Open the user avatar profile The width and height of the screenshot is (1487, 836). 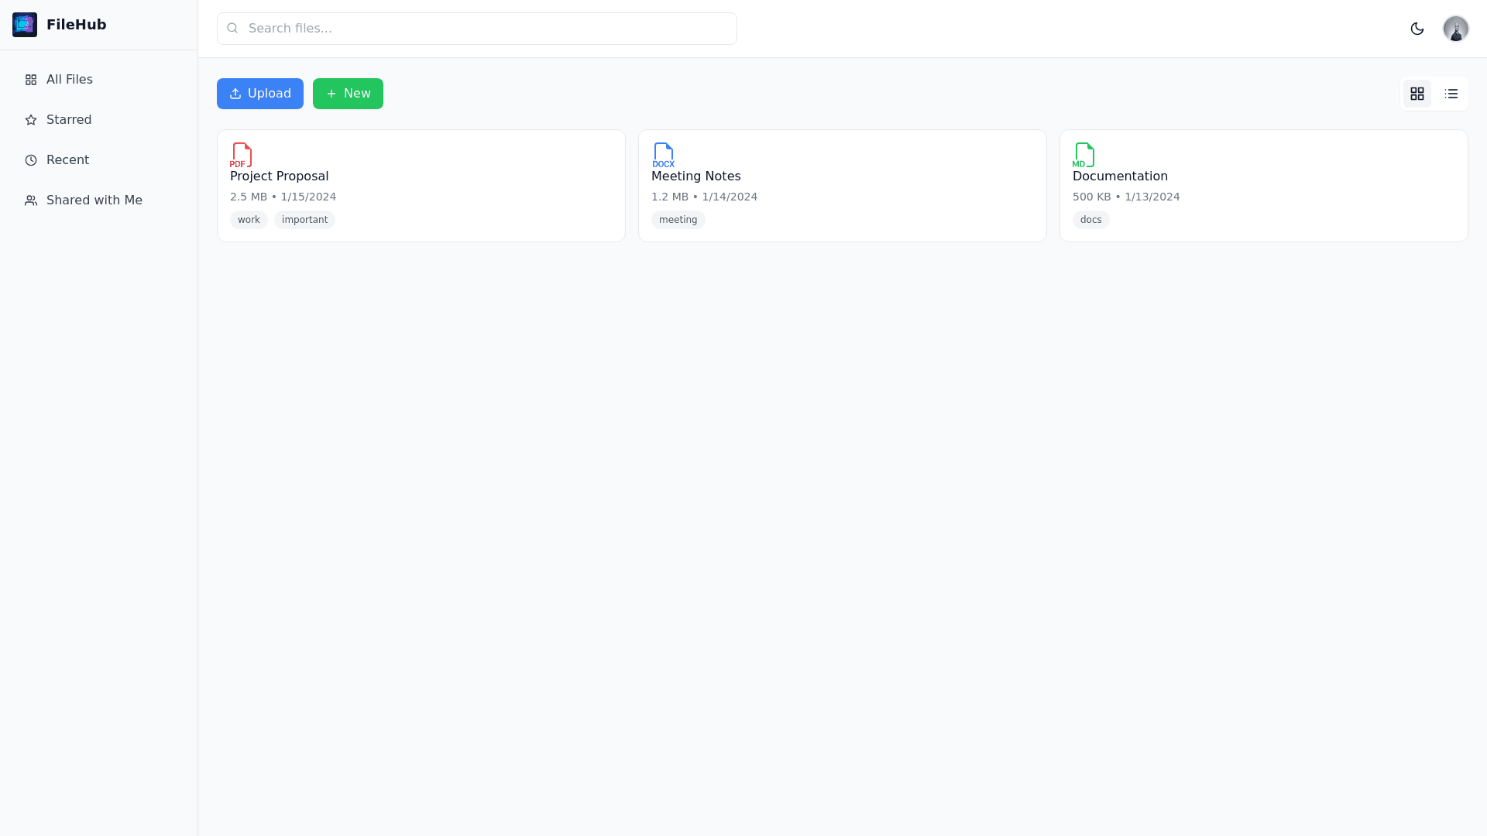click(x=1455, y=29)
